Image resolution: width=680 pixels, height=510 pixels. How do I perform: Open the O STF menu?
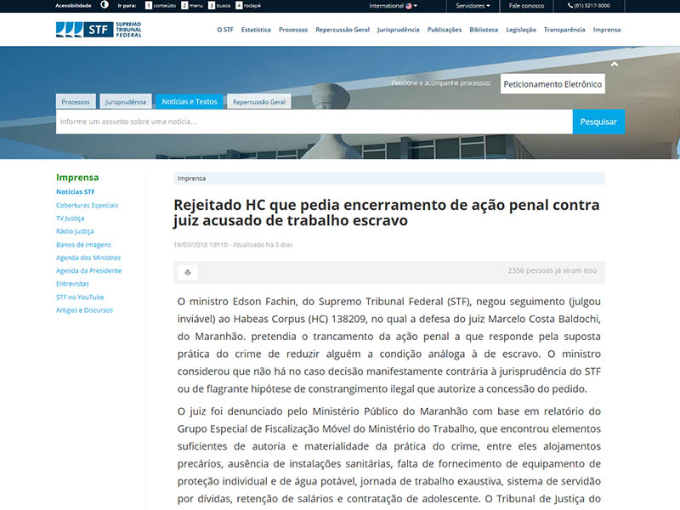pos(225,30)
